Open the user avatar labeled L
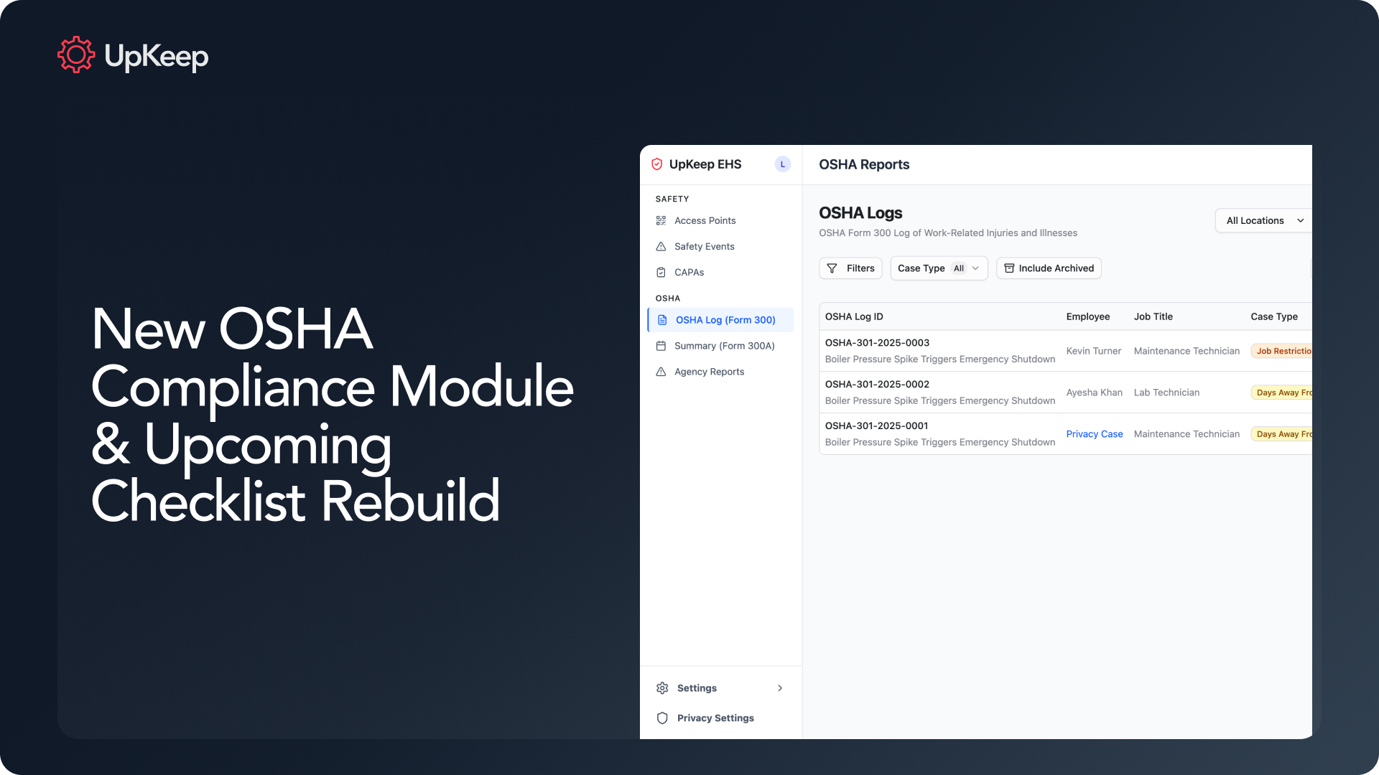The height and width of the screenshot is (775, 1379). (783, 164)
